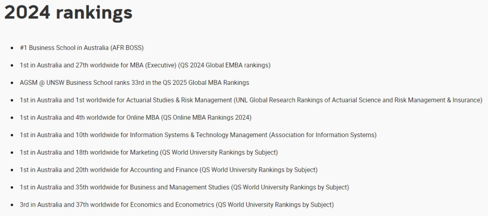This screenshot has height=216, width=488.
Task: Click "QS Online MBA Rankings 2024" text
Action: (206, 118)
